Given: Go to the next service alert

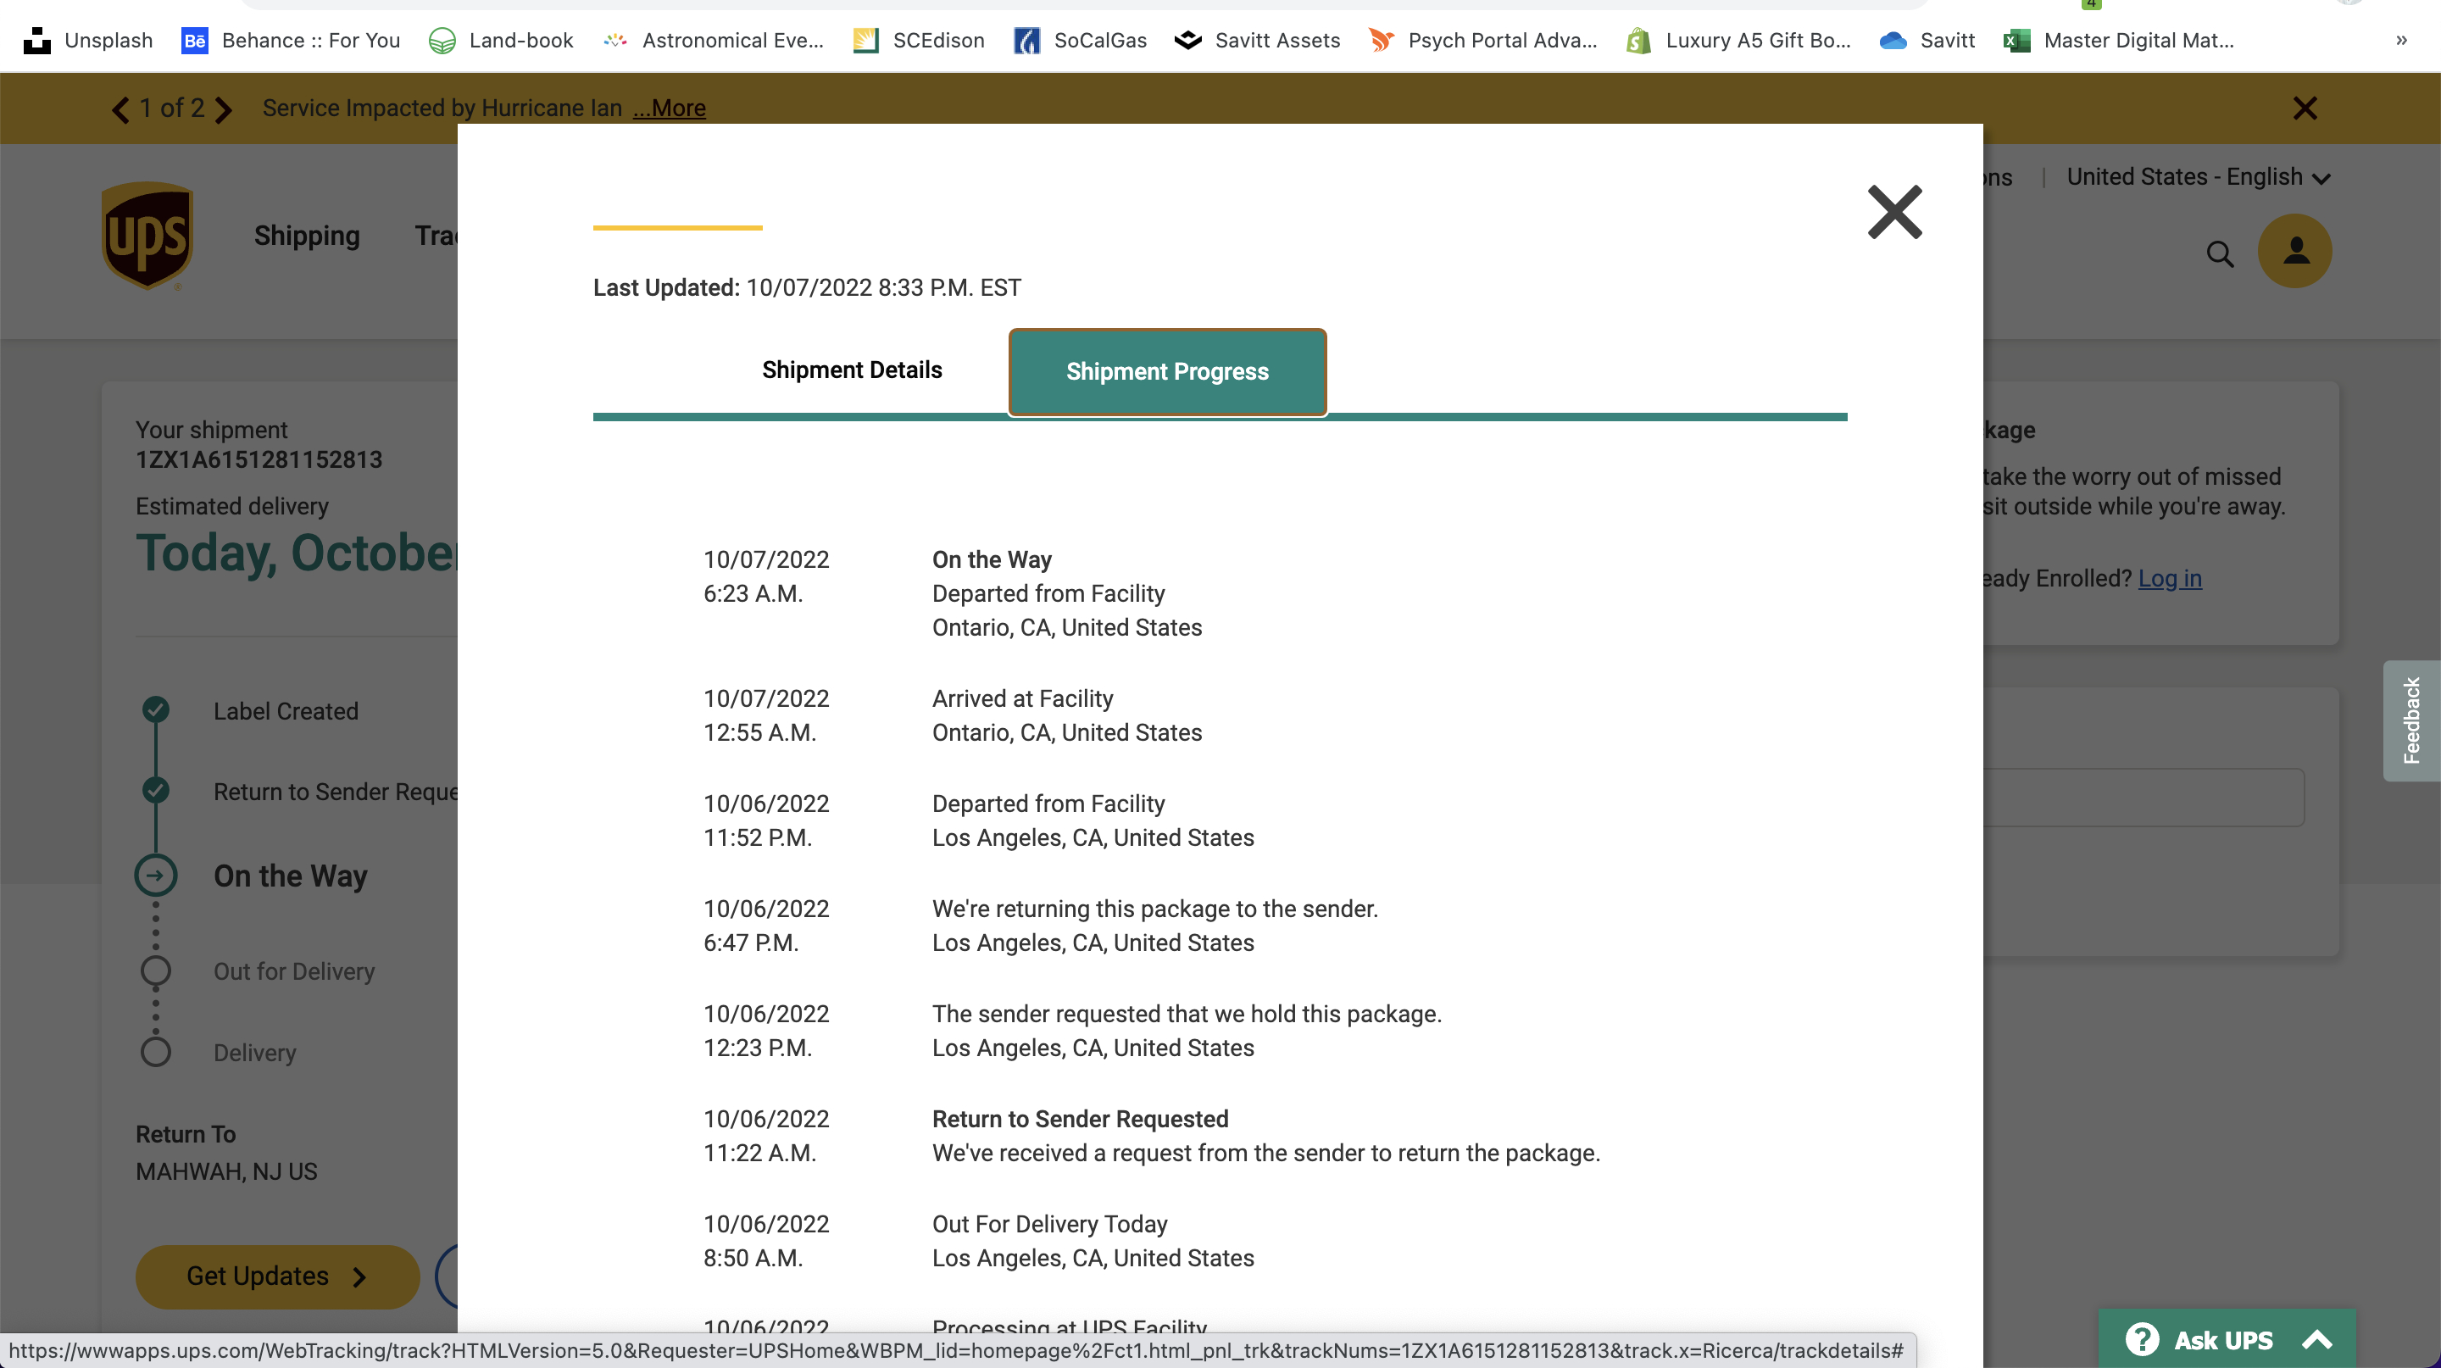Looking at the screenshot, I should tap(224, 110).
